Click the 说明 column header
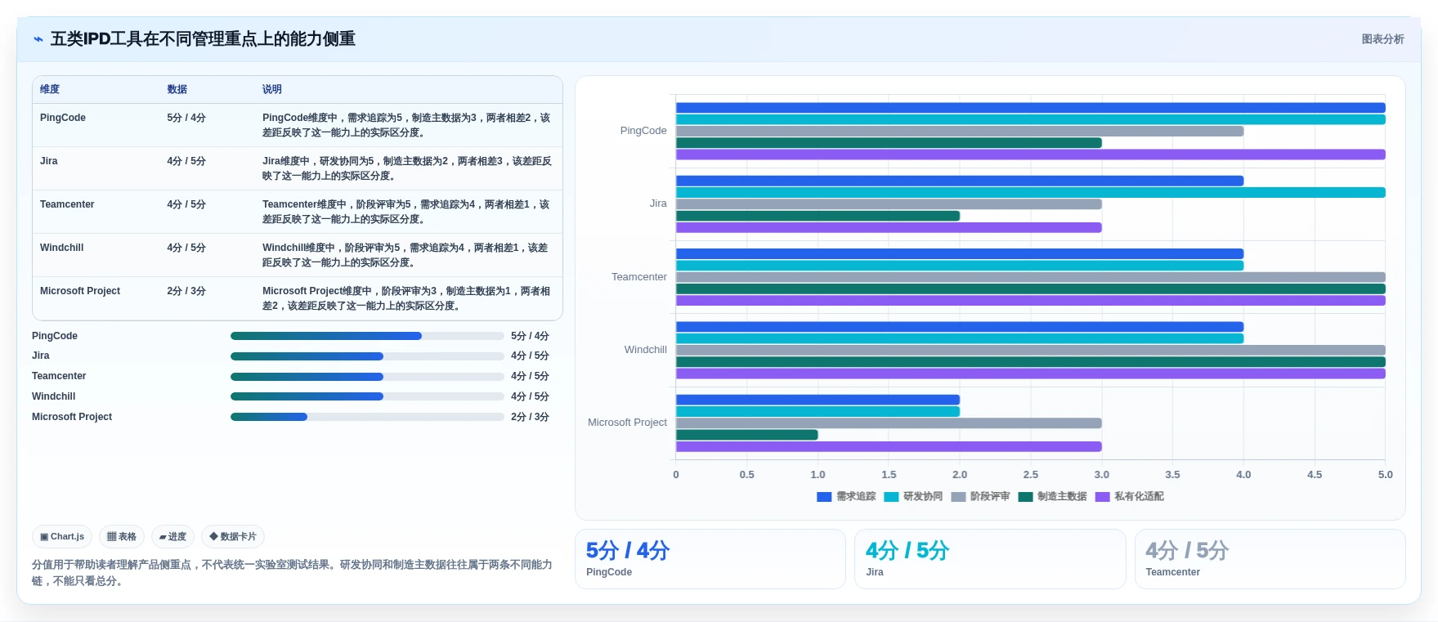The height and width of the screenshot is (622, 1438). 272,89
